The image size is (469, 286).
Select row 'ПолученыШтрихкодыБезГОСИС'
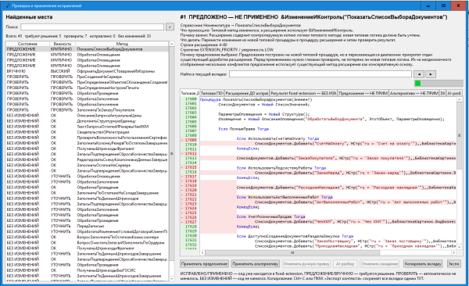pyautogui.click(x=87, y=270)
